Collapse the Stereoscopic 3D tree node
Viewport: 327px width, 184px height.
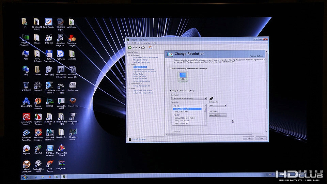[x=129, y=84]
